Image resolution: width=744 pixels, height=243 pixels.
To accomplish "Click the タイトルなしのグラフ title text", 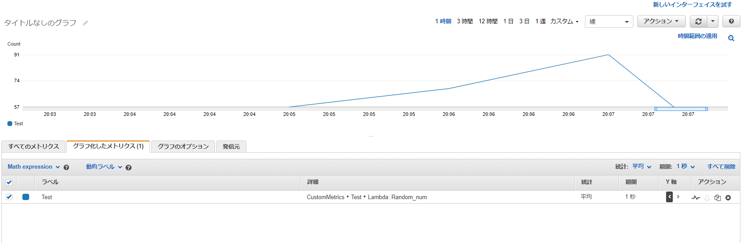I will coord(40,23).
